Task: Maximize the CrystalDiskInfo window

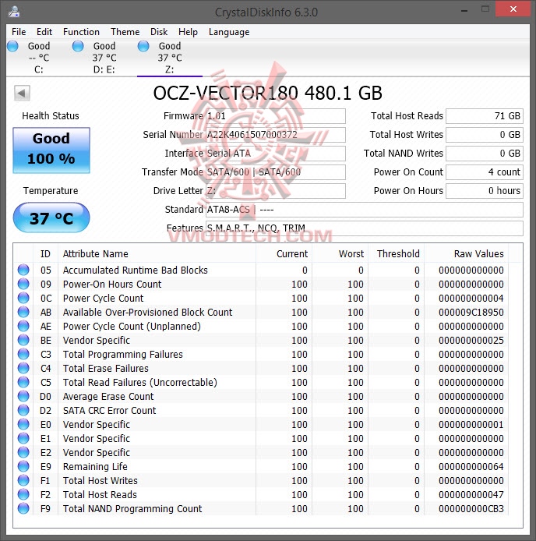Action: (485, 9)
